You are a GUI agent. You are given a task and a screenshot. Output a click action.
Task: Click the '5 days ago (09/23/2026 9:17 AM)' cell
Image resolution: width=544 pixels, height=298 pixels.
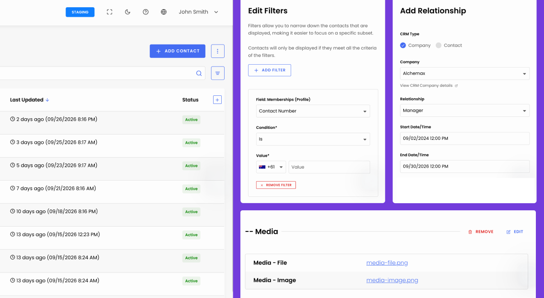pyautogui.click(x=54, y=165)
